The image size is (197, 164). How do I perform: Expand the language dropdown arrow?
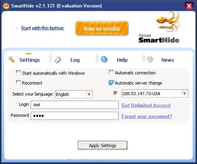pyautogui.click(x=89, y=94)
